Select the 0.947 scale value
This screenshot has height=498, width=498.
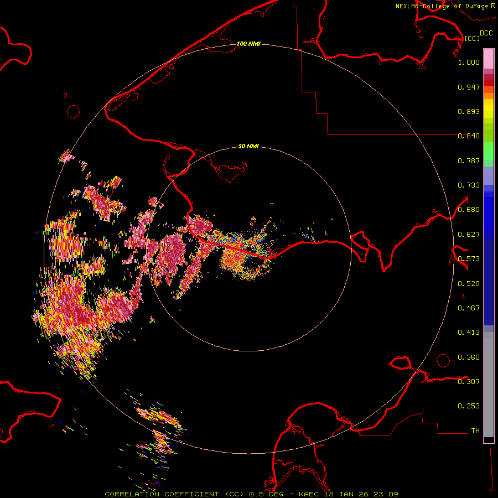click(469, 87)
